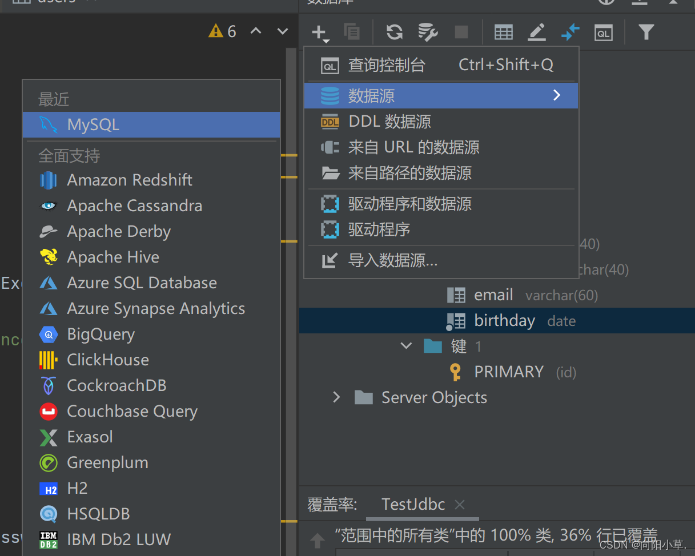The height and width of the screenshot is (556, 695).
Task: Click the coverage up arrow icon
Action: click(318, 540)
